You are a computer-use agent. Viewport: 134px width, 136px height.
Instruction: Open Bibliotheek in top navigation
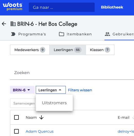tap(112, 7)
